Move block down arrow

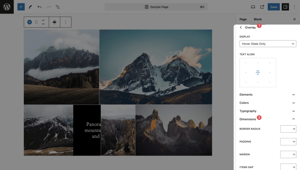(43, 24)
